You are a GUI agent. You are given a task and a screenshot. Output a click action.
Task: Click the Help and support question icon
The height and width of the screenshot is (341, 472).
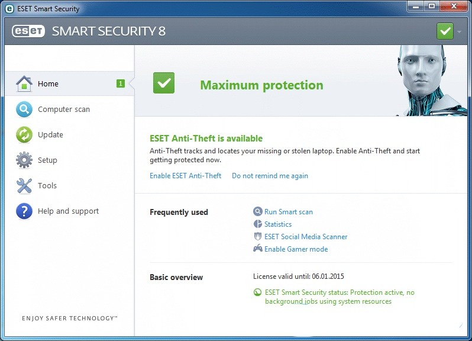[x=24, y=211]
